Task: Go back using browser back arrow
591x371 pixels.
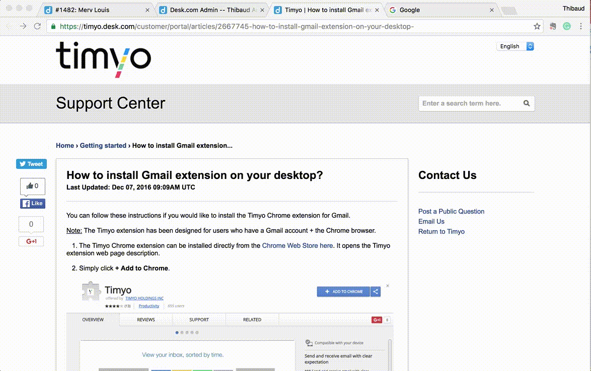Action: click(9, 26)
